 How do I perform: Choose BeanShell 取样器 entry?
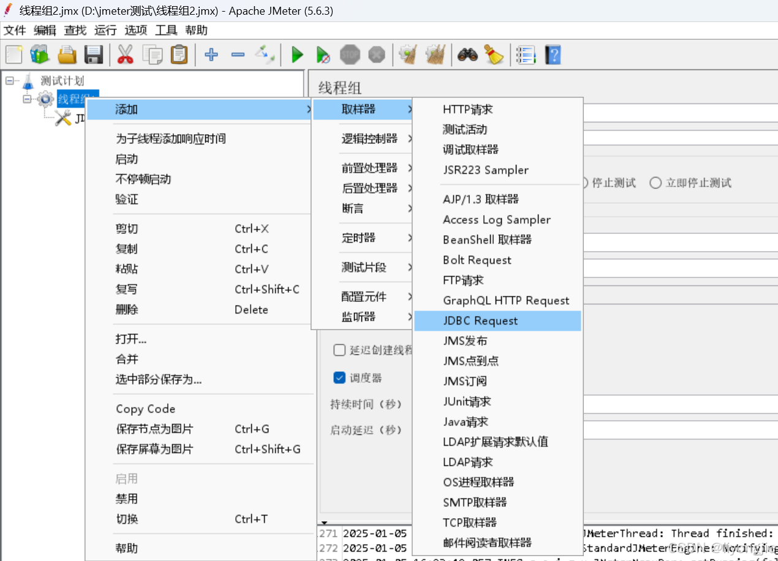click(x=497, y=239)
